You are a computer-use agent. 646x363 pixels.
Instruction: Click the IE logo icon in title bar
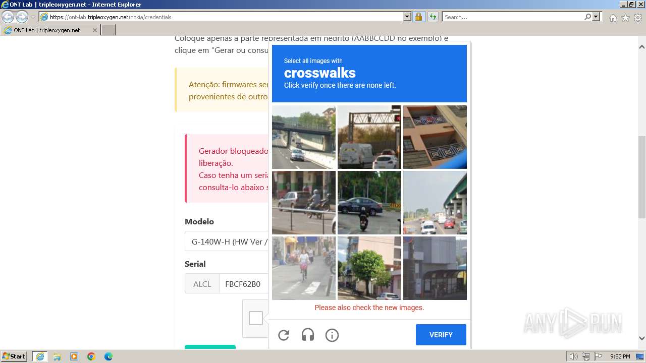tap(5, 4)
